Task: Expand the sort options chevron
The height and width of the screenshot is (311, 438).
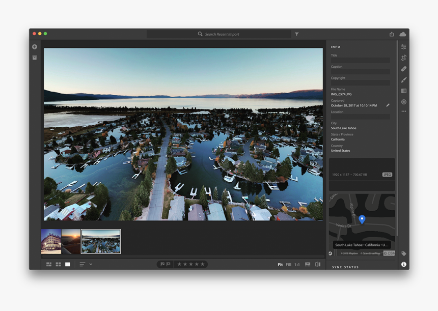Action: (x=91, y=264)
